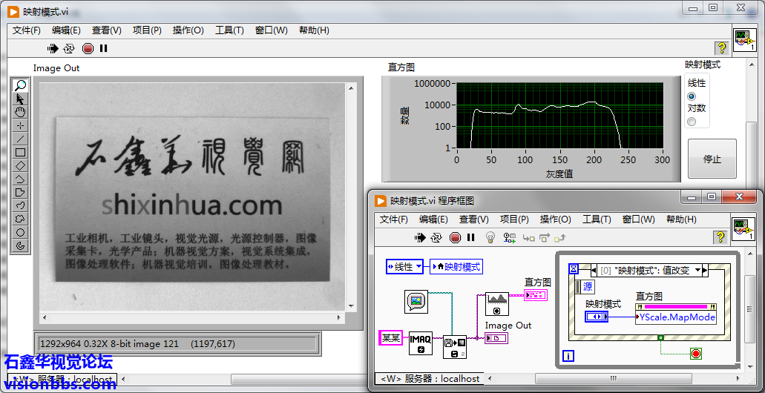This screenshot has height=393, width=765.
Task: Go to previous event case arrow
Action: tap(594, 270)
